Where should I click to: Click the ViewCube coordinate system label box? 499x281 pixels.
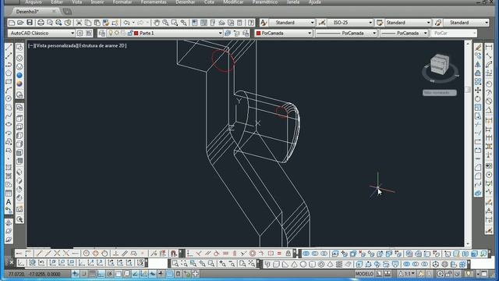[x=440, y=93]
